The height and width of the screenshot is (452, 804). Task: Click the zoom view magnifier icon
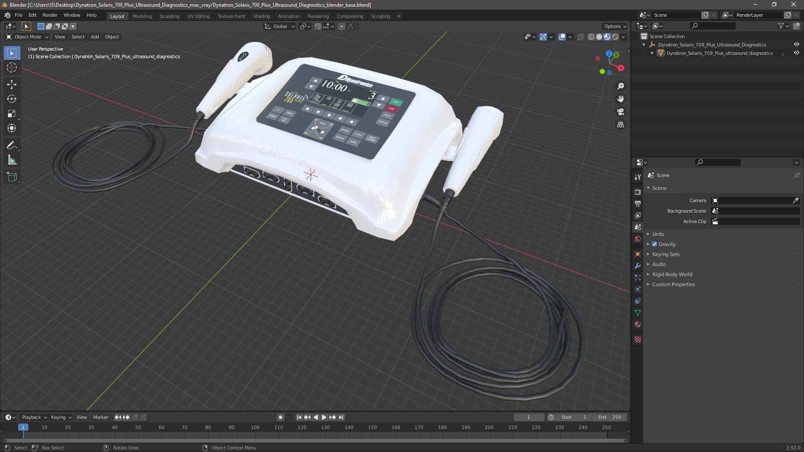621,86
